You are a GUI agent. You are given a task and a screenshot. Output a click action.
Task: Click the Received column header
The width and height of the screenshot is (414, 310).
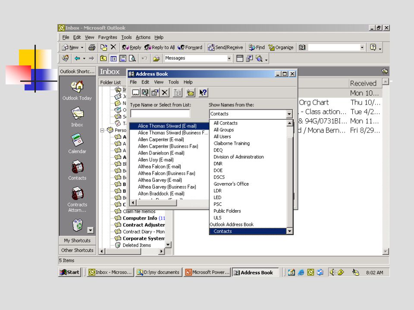tap(365, 83)
